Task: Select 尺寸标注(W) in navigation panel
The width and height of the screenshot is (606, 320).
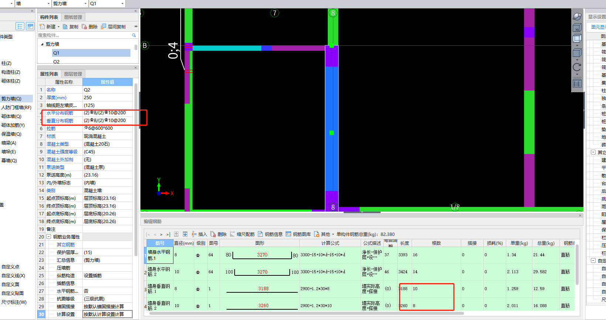Action: (x=14, y=302)
